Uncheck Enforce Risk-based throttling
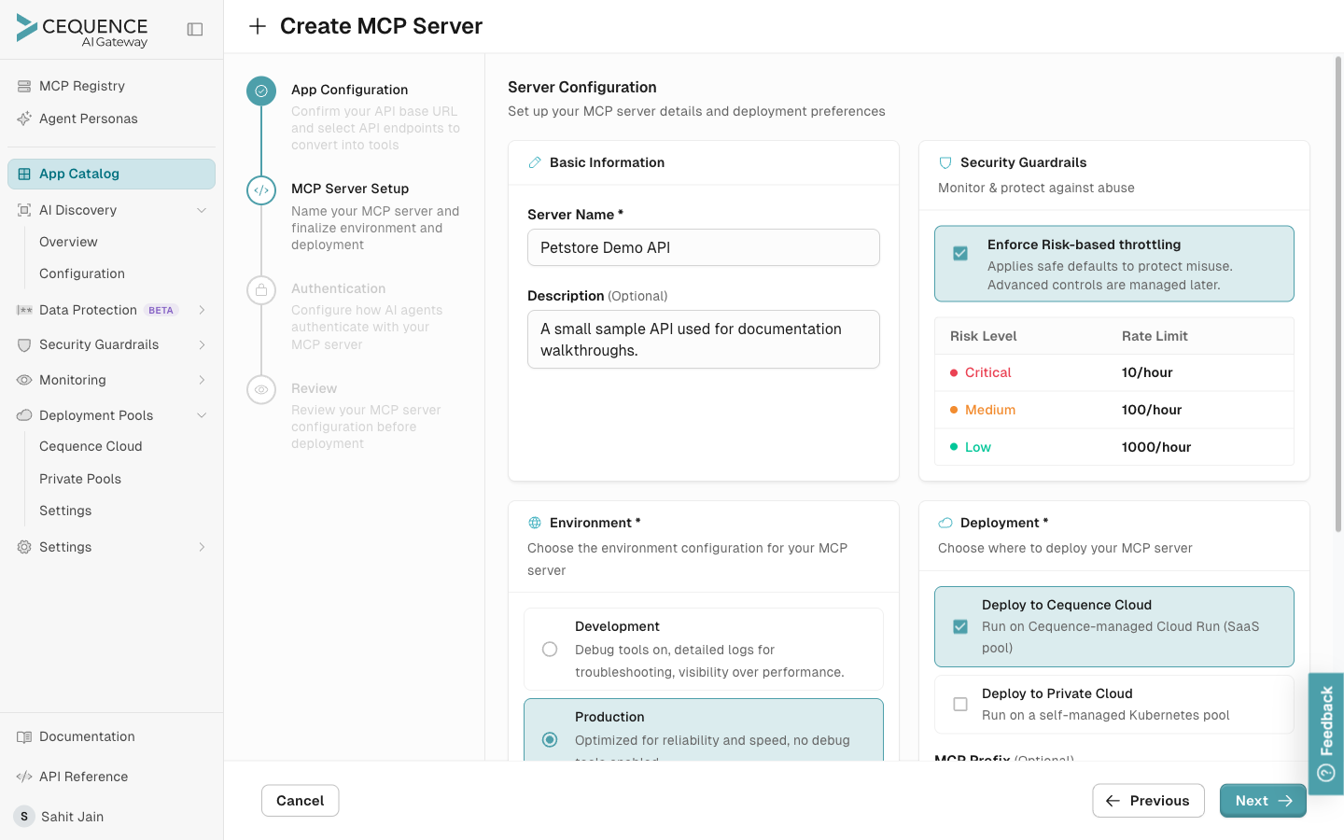The height and width of the screenshot is (840, 1344). [960, 254]
